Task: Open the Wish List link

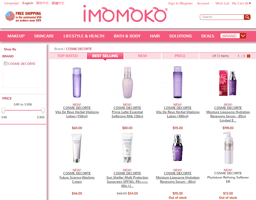Action: 222,3
